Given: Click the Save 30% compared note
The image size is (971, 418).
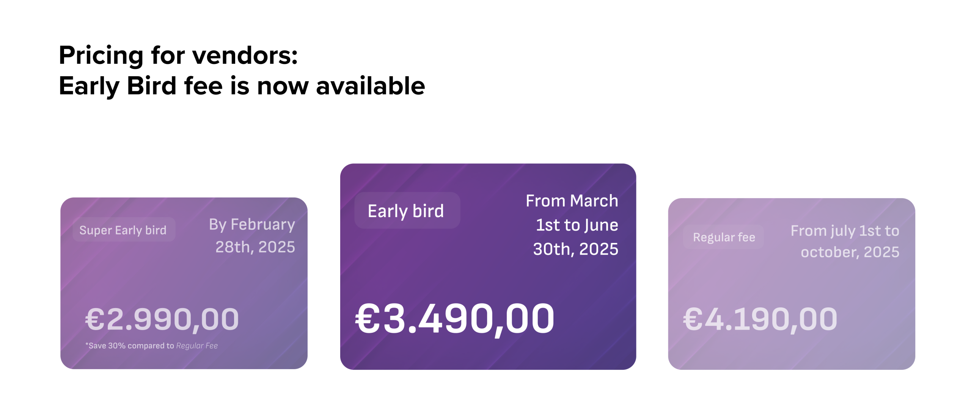Looking at the screenshot, I should pyautogui.click(x=151, y=346).
